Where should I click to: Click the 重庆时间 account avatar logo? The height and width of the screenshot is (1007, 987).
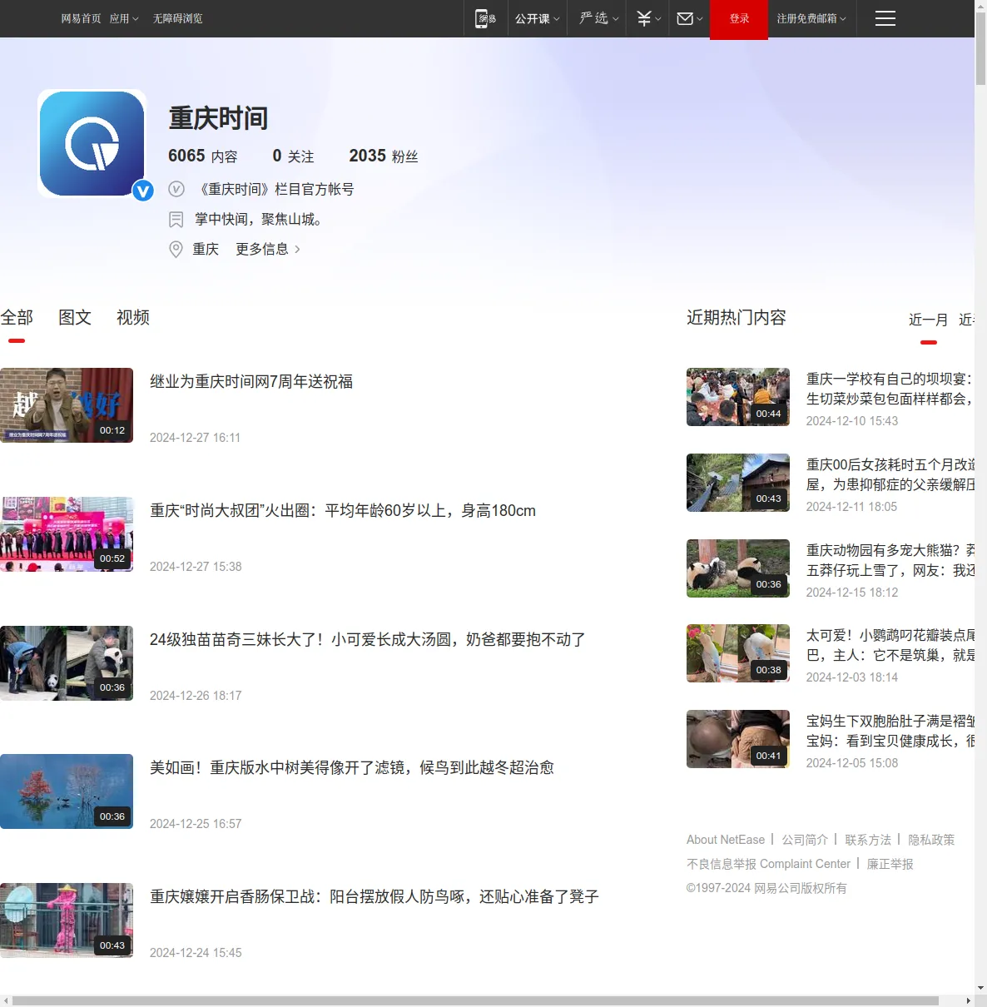click(92, 143)
